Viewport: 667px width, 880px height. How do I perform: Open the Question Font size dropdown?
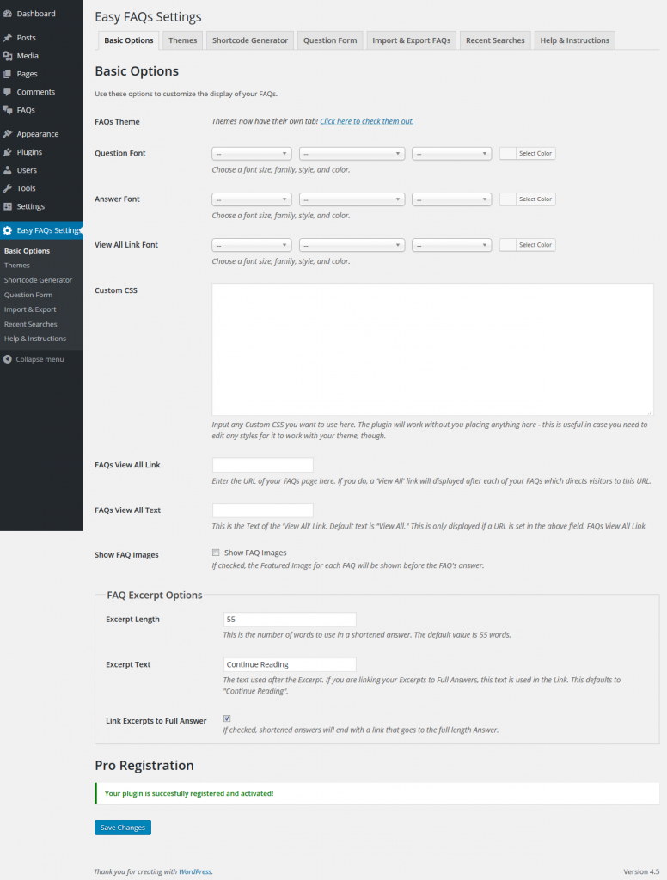(251, 153)
